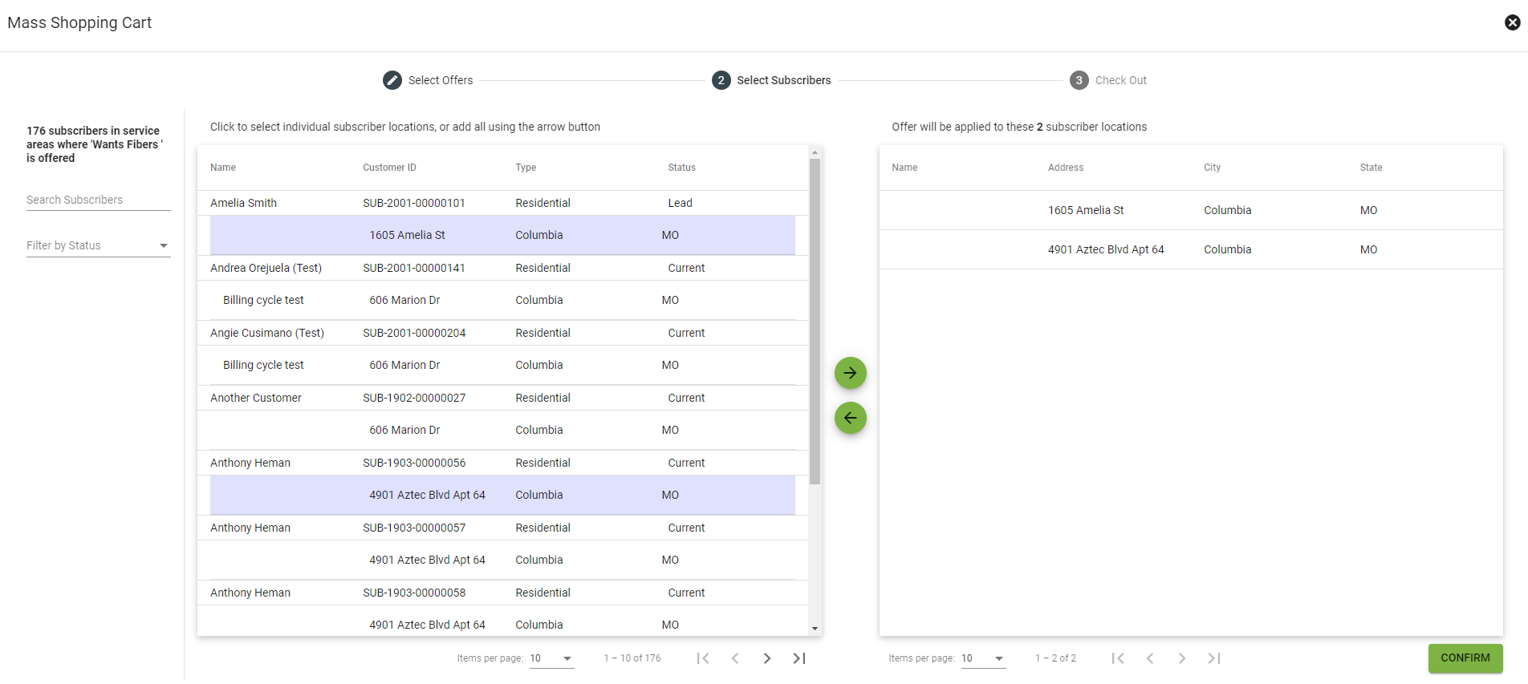Open subscribers list items per page dropdown

pyautogui.click(x=552, y=658)
